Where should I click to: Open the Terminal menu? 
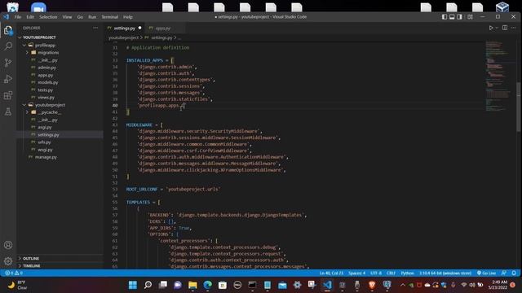click(110, 17)
